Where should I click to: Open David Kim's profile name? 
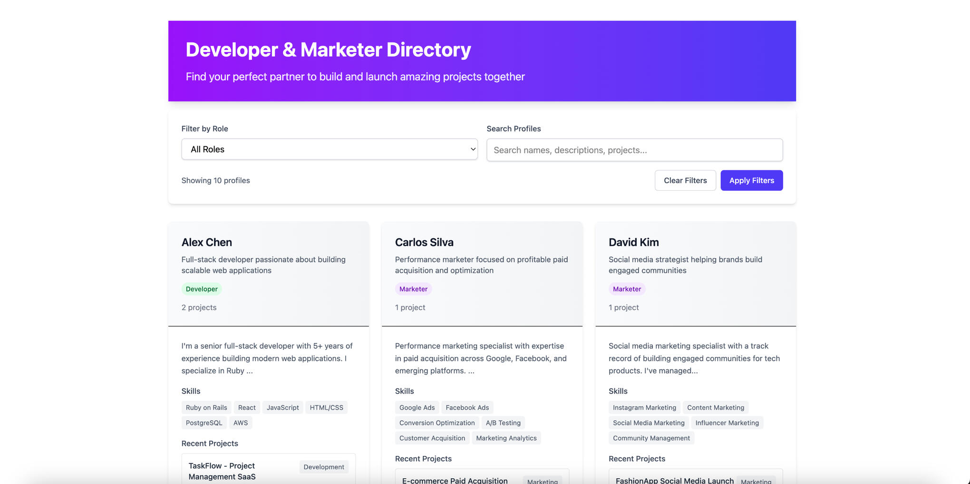pos(633,242)
